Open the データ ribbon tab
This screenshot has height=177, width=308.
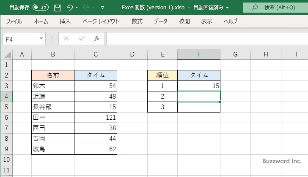pyautogui.click(x=160, y=21)
